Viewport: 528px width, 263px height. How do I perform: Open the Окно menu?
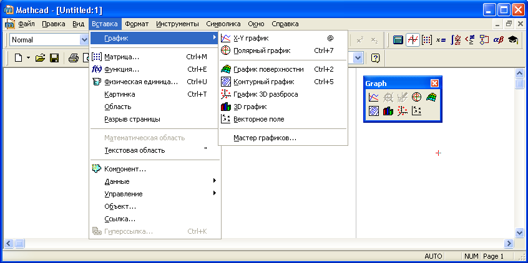point(256,24)
